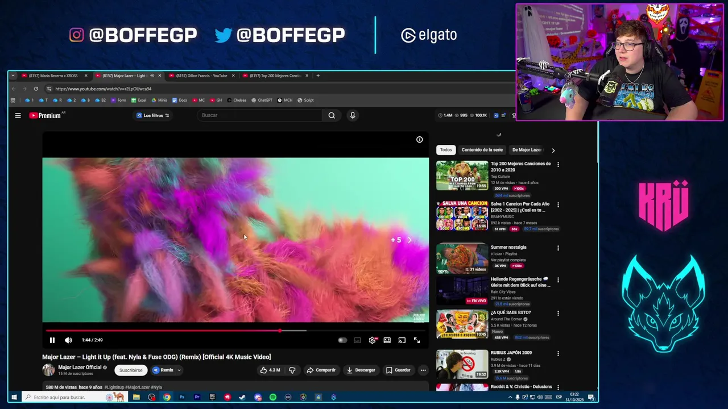Go to the YouTube Premium home logo
Screen dimensions: 728x409
click(45, 115)
